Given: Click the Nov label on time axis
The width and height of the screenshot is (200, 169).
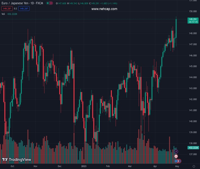Looking at the screenshot, I should [x=35, y=166].
